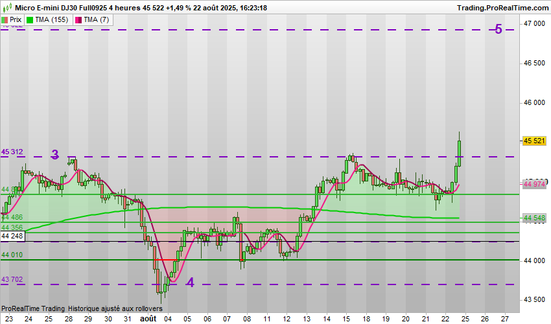Click the 43 702 purple level label
The height and width of the screenshot is (324, 551).
(12, 279)
